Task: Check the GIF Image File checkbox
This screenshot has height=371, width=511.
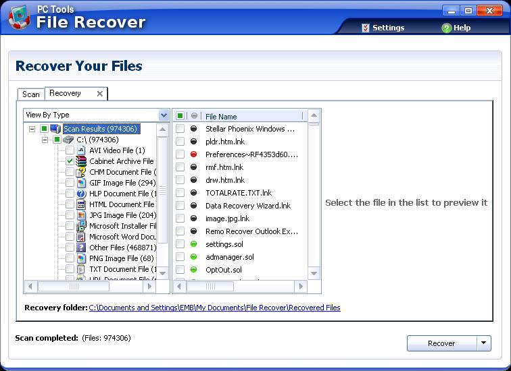Action: pyautogui.click(x=70, y=183)
